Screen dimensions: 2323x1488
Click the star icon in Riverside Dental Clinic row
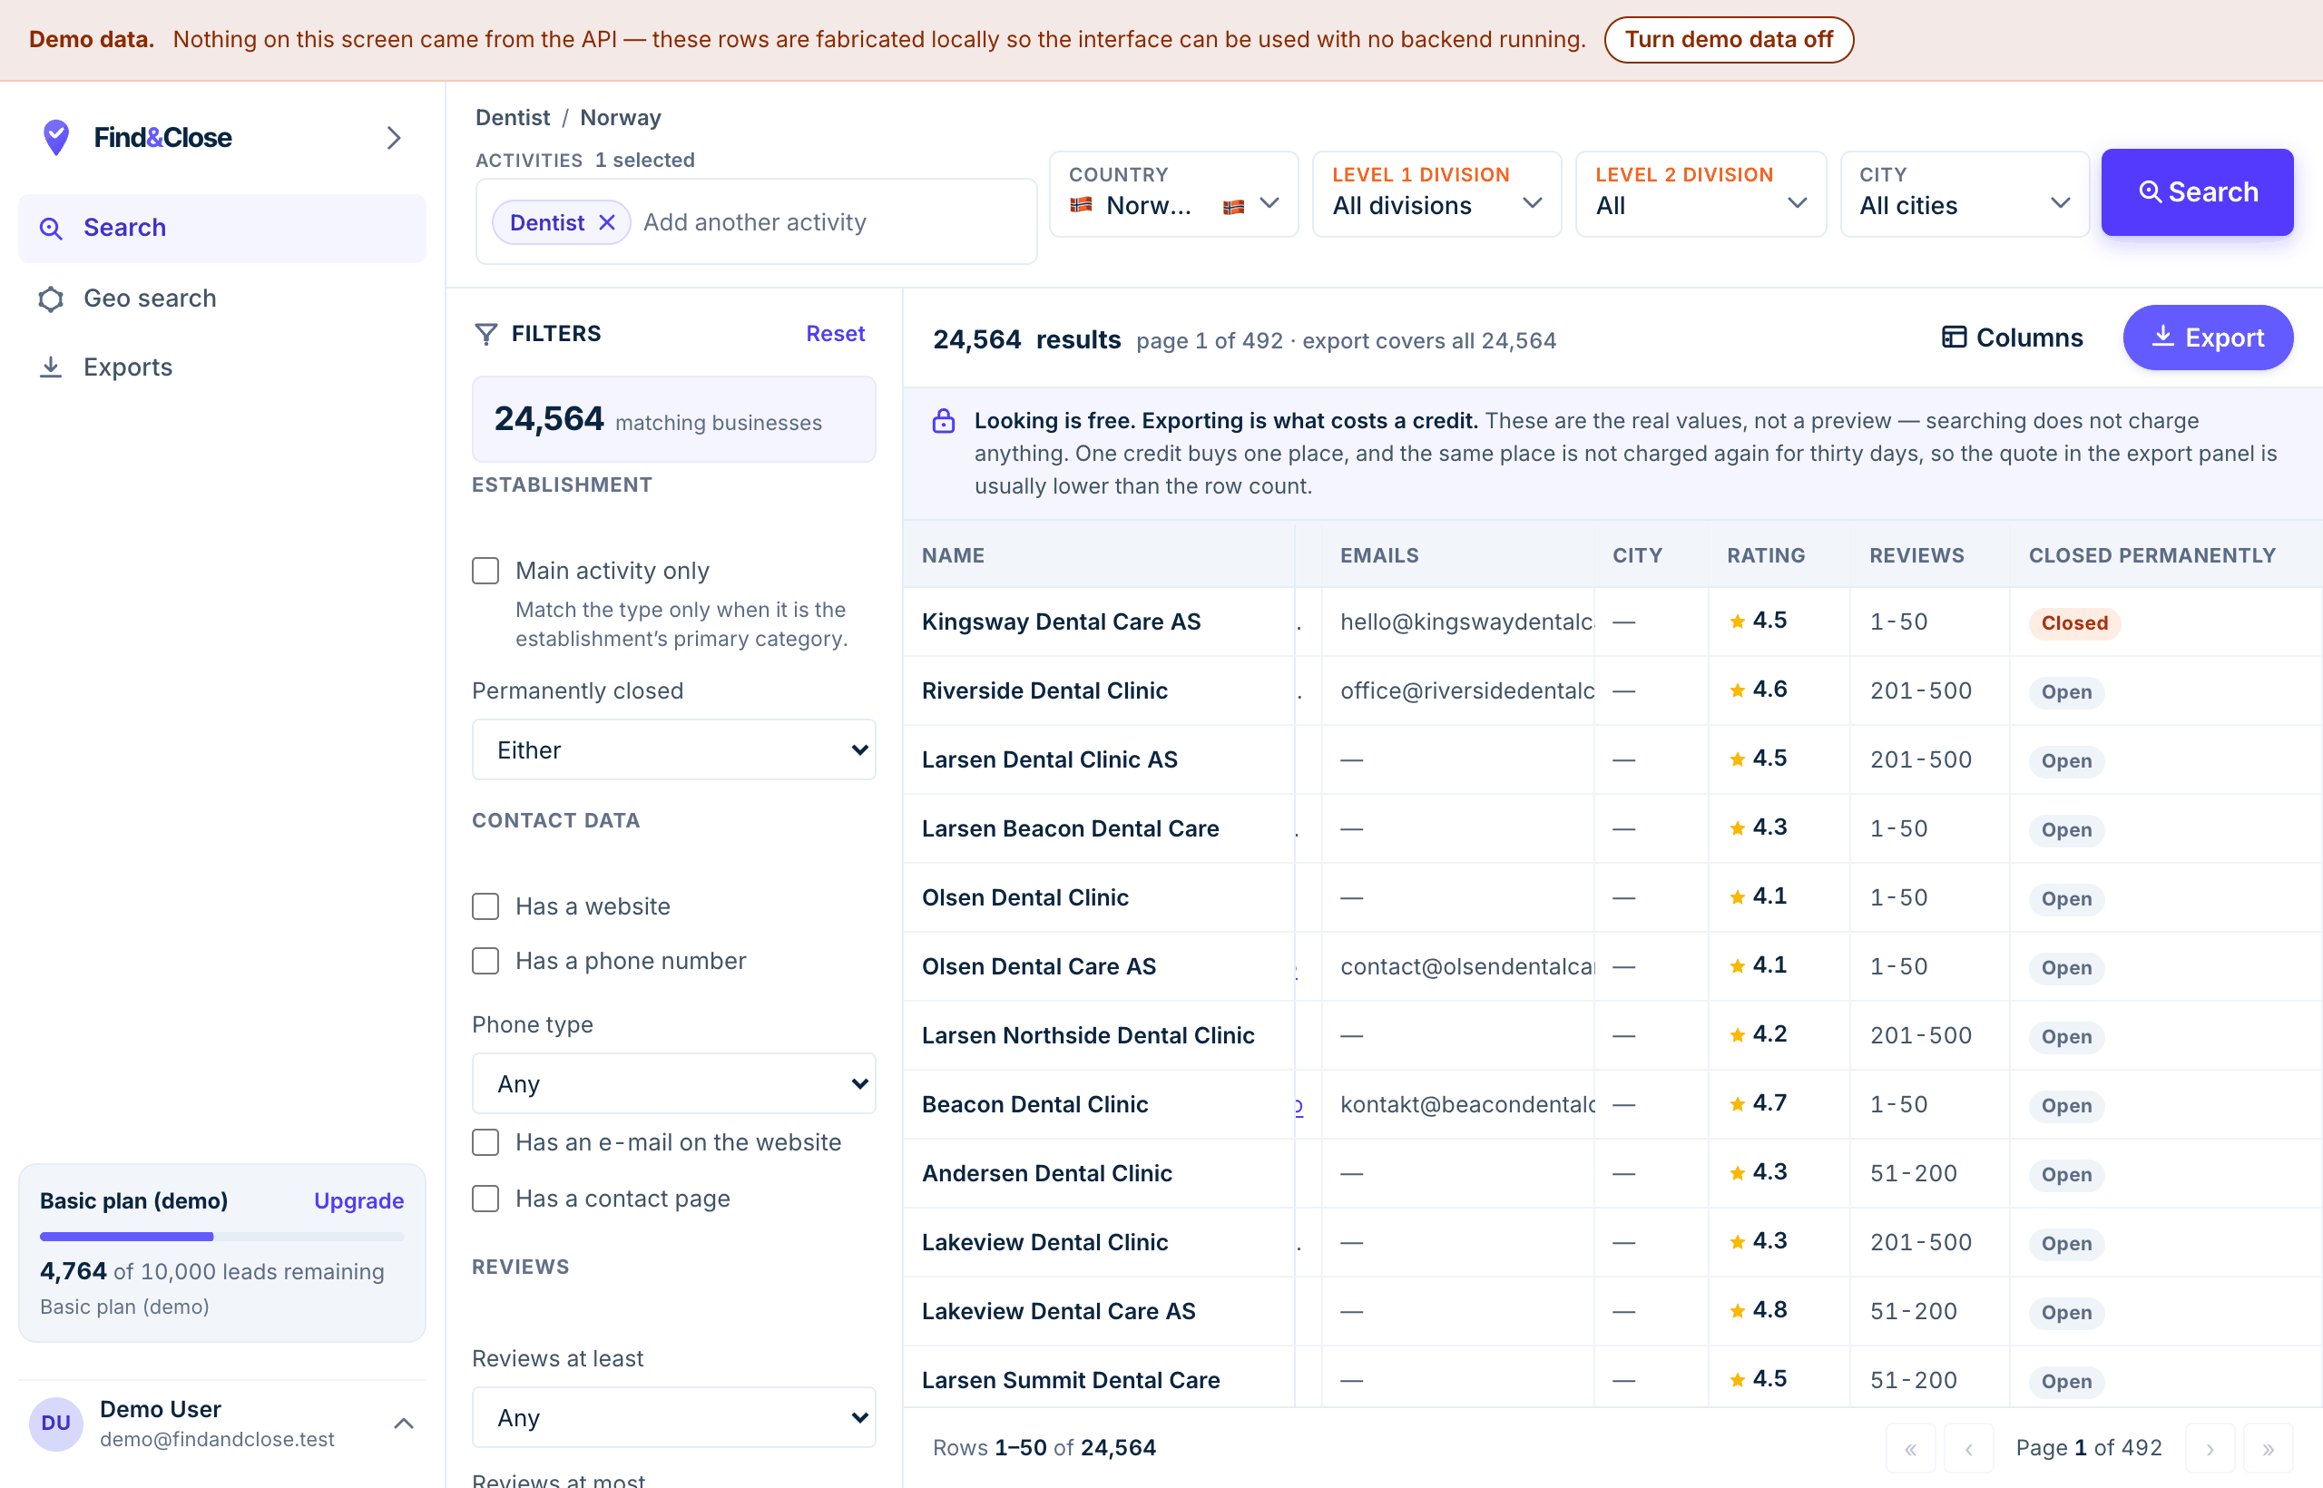(x=1738, y=690)
